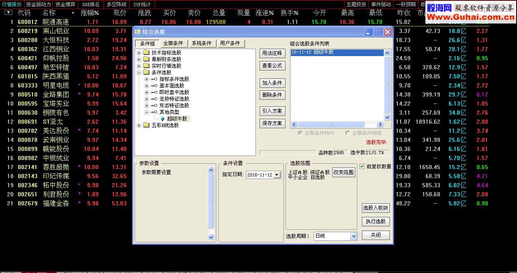Click the key icon beside 形态特征选股

point(154,106)
